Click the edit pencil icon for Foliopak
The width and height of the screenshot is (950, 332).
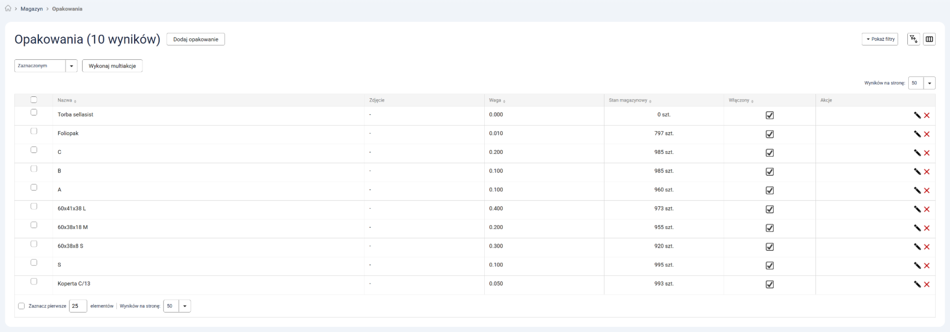point(917,134)
